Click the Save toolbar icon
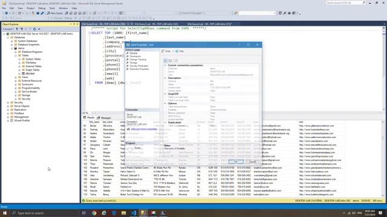Image resolution: width=387 pixels, height=217 pixels. [37, 13]
